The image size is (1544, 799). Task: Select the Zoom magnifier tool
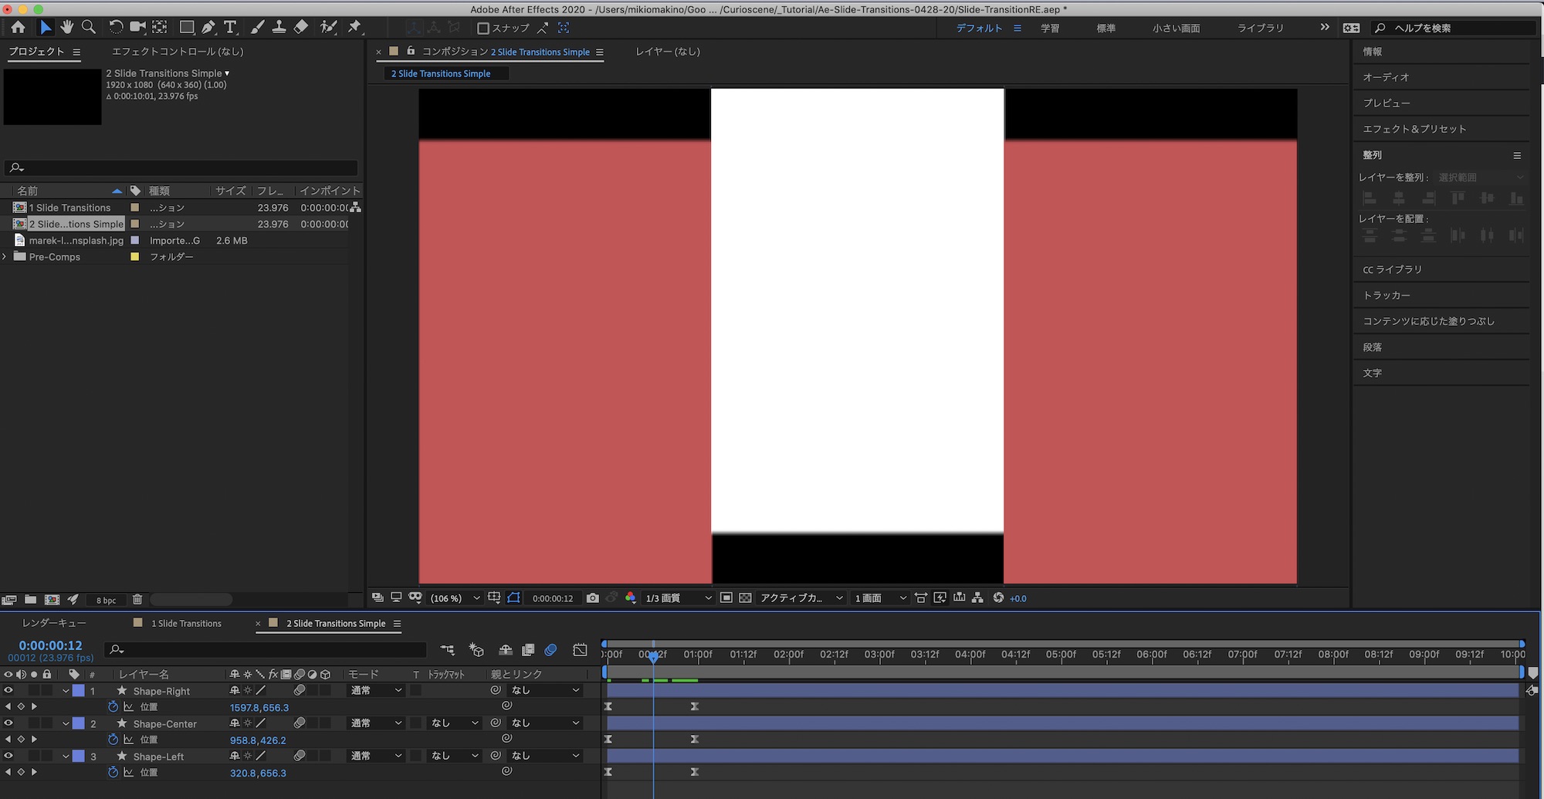[x=89, y=27]
